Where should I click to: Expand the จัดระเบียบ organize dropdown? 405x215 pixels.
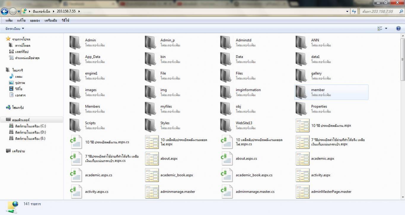[15, 29]
